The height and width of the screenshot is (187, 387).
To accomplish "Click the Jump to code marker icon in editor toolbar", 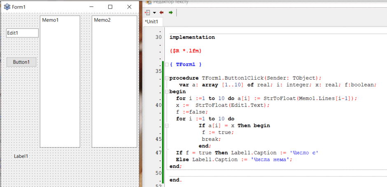I will (x=148, y=13).
